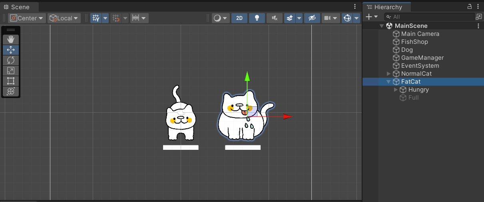Switch to the Hierarchy tab
This screenshot has width=484, height=202.
pyautogui.click(x=387, y=7)
